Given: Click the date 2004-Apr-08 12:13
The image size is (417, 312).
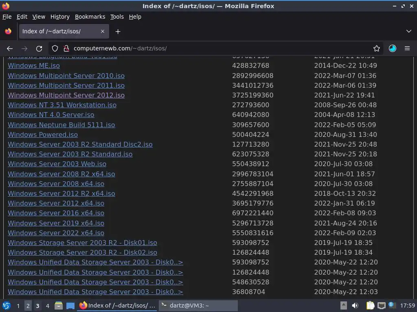Looking at the screenshot, I should (x=345, y=115).
